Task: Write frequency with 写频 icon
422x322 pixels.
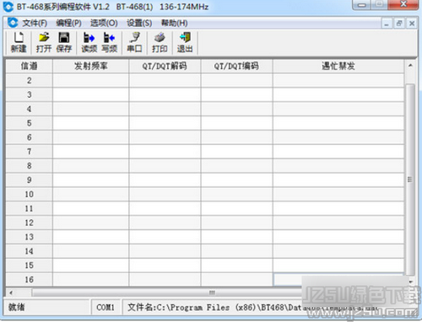Action: tap(110, 42)
